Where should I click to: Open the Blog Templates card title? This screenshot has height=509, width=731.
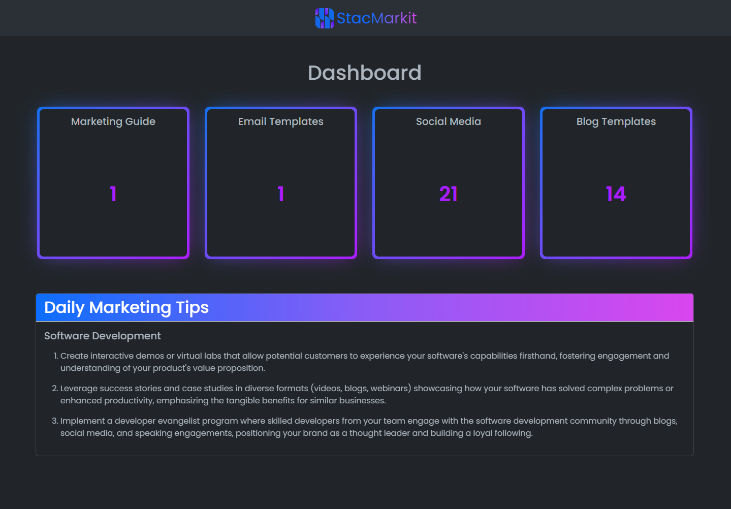pyautogui.click(x=616, y=121)
